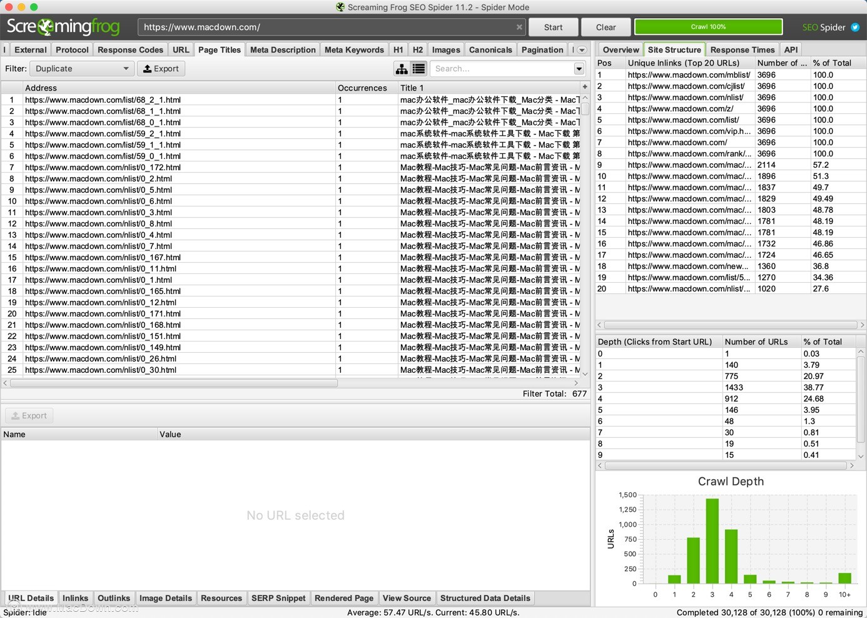
Task: Select row nlist/0_30.html
Action: (291, 370)
